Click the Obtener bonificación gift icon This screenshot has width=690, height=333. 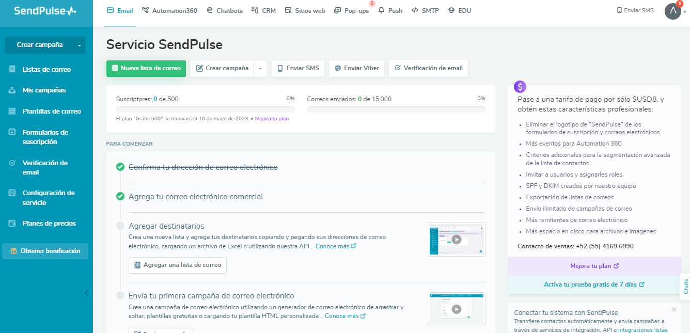(x=13, y=250)
